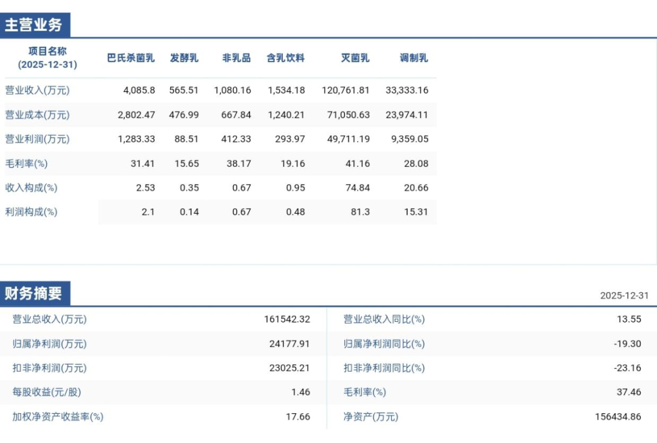Click the 营业总收入(万元) summary label
657x443 pixels.
coord(49,319)
